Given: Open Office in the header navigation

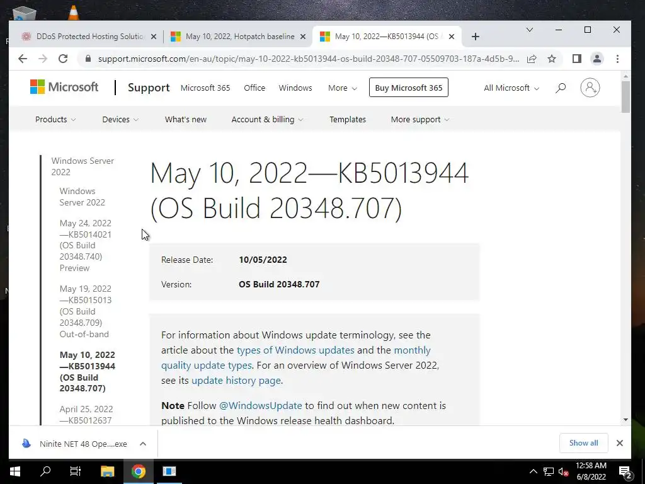Looking at the screenshot, I should (254, 88).
